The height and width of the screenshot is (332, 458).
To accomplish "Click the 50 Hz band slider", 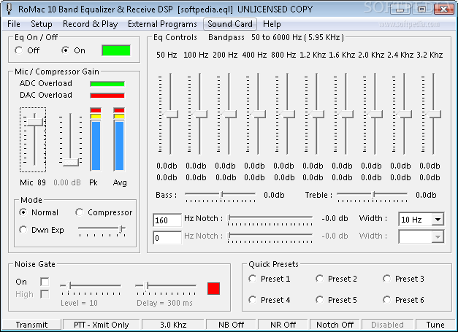I will pyautogui.click(x=172, y=115).
